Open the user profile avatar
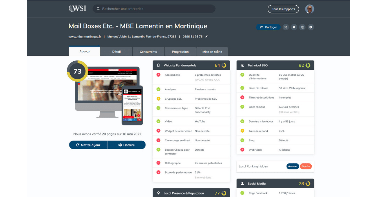The width and height of the screenshot is (377, 197). pyautogui.click(x=309, y=9)
